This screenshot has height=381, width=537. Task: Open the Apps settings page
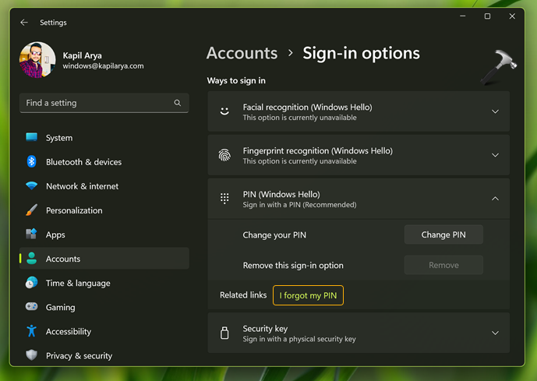[55, 235]
